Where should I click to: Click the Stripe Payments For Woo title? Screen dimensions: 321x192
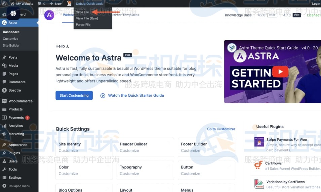pyautogui.click(x=287, y=140)
